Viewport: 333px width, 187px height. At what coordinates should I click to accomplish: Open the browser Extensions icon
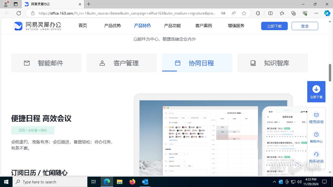click(x=258, y=13)
